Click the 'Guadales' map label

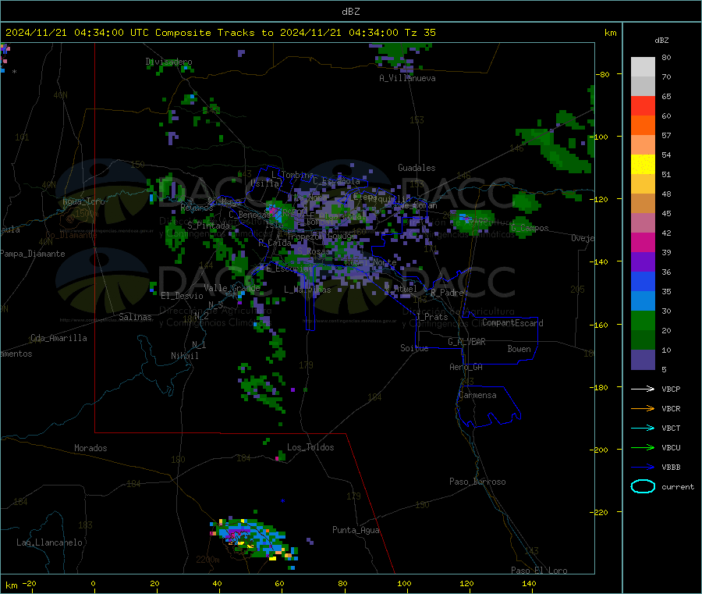[x=417, y=168]
